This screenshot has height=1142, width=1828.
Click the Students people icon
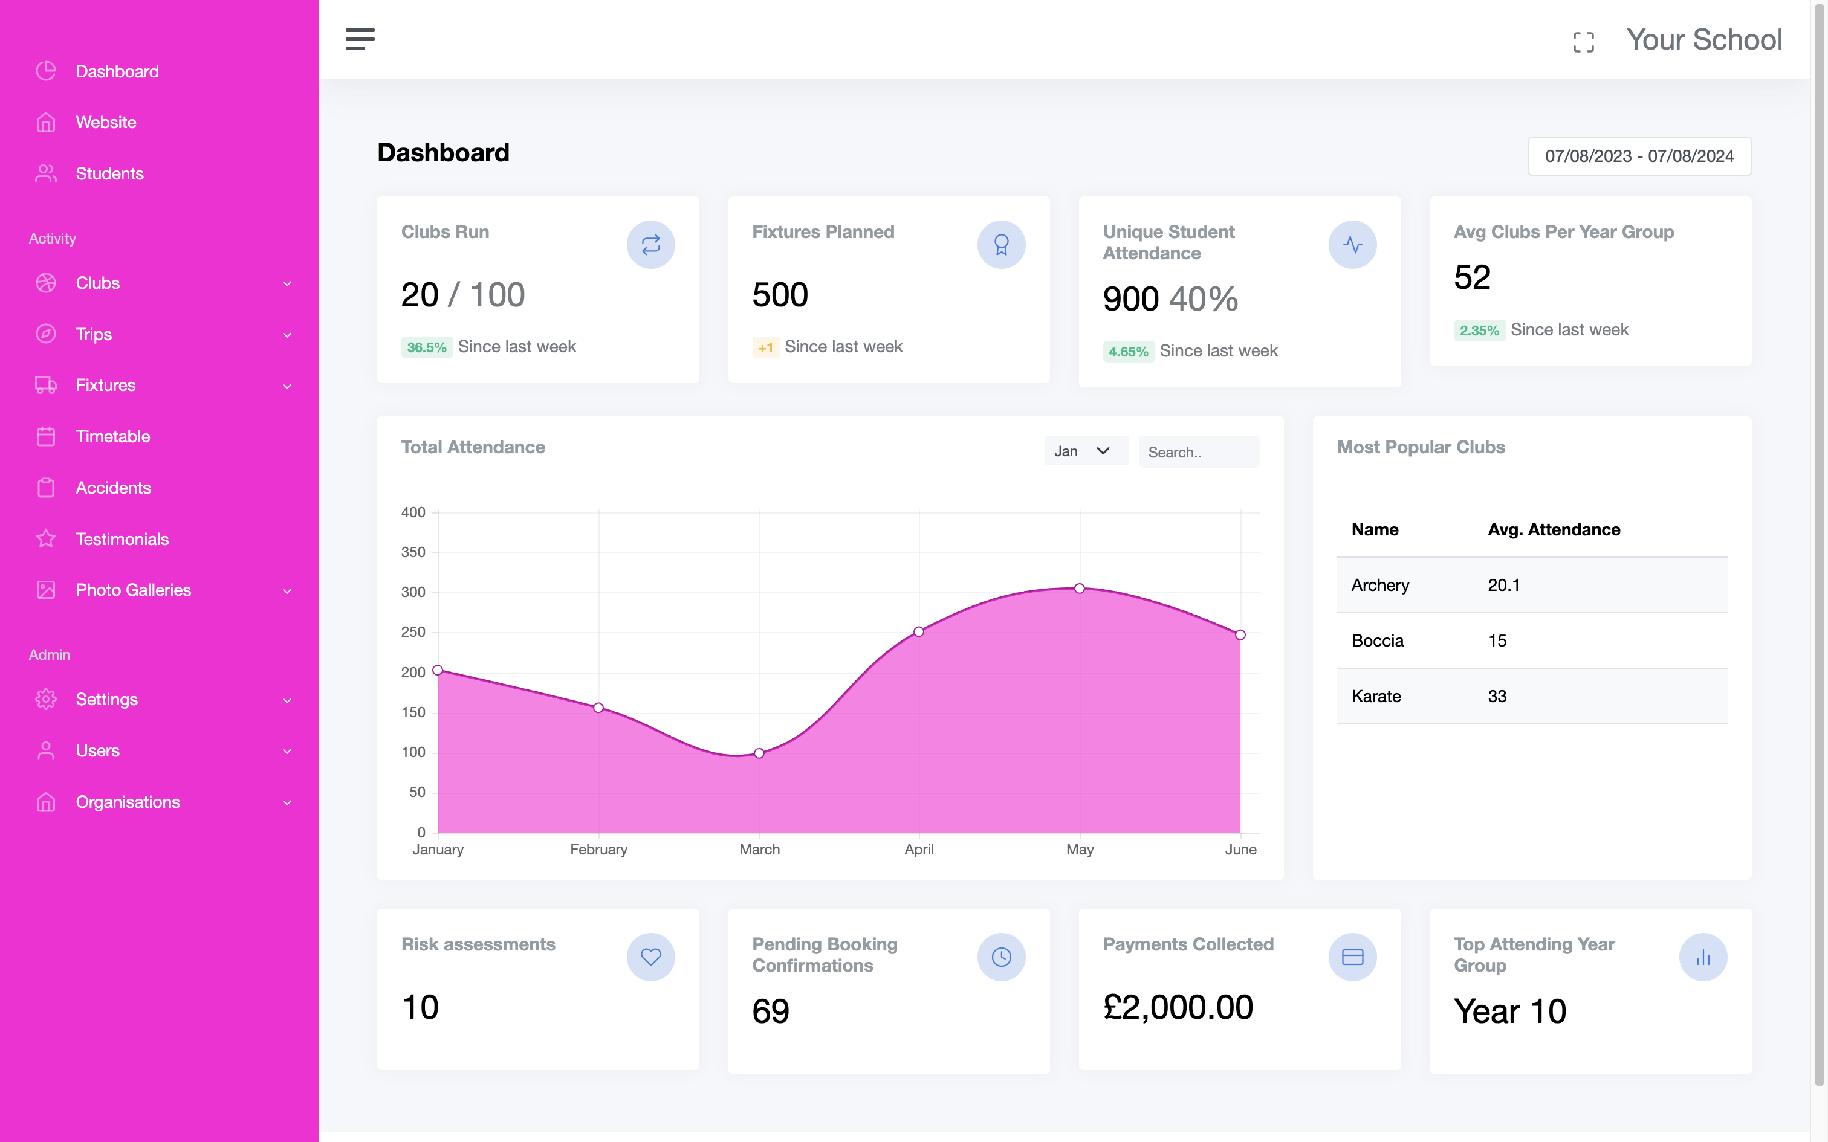46,174
